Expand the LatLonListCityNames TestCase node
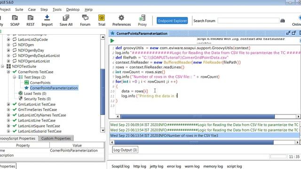301x169 pixels. click(8, 115)
